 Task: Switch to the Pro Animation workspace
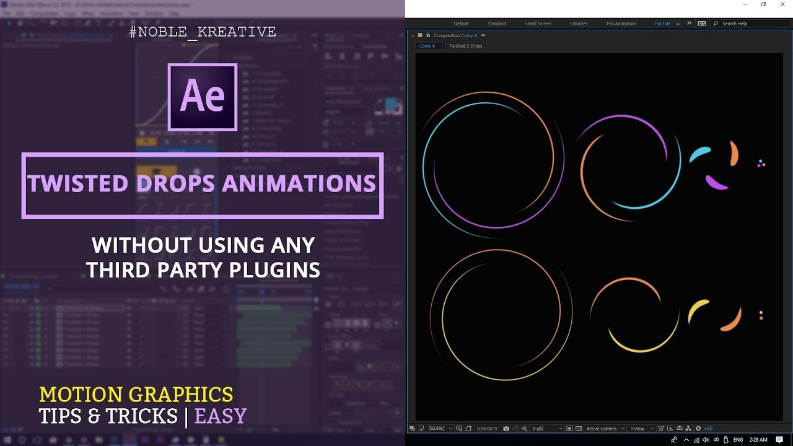coord(621,24)
